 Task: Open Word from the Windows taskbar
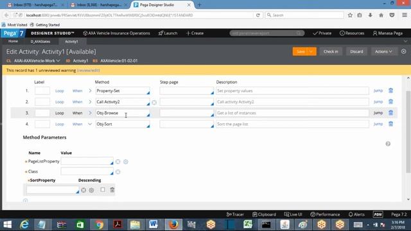153,225
